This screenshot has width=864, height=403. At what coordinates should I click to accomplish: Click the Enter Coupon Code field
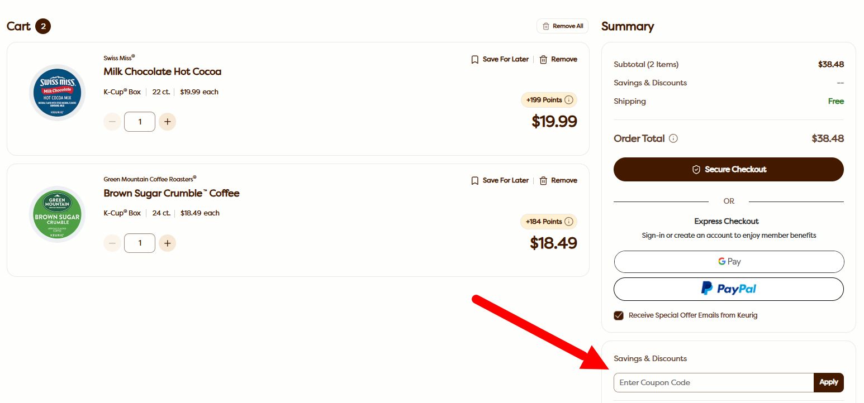point(713,382)
